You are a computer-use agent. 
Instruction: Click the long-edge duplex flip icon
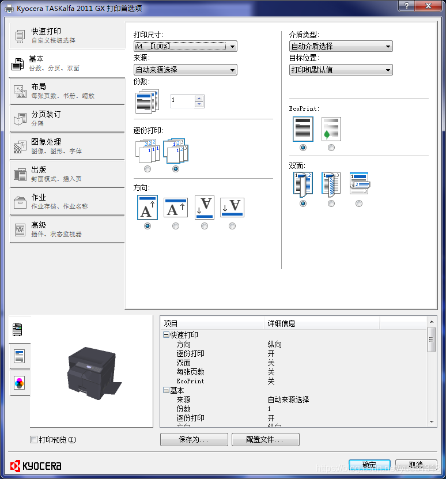click(331, 184)
